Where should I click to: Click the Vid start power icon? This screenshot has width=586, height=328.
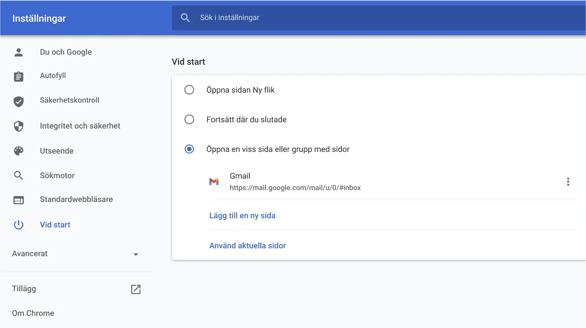click(18, 225)
